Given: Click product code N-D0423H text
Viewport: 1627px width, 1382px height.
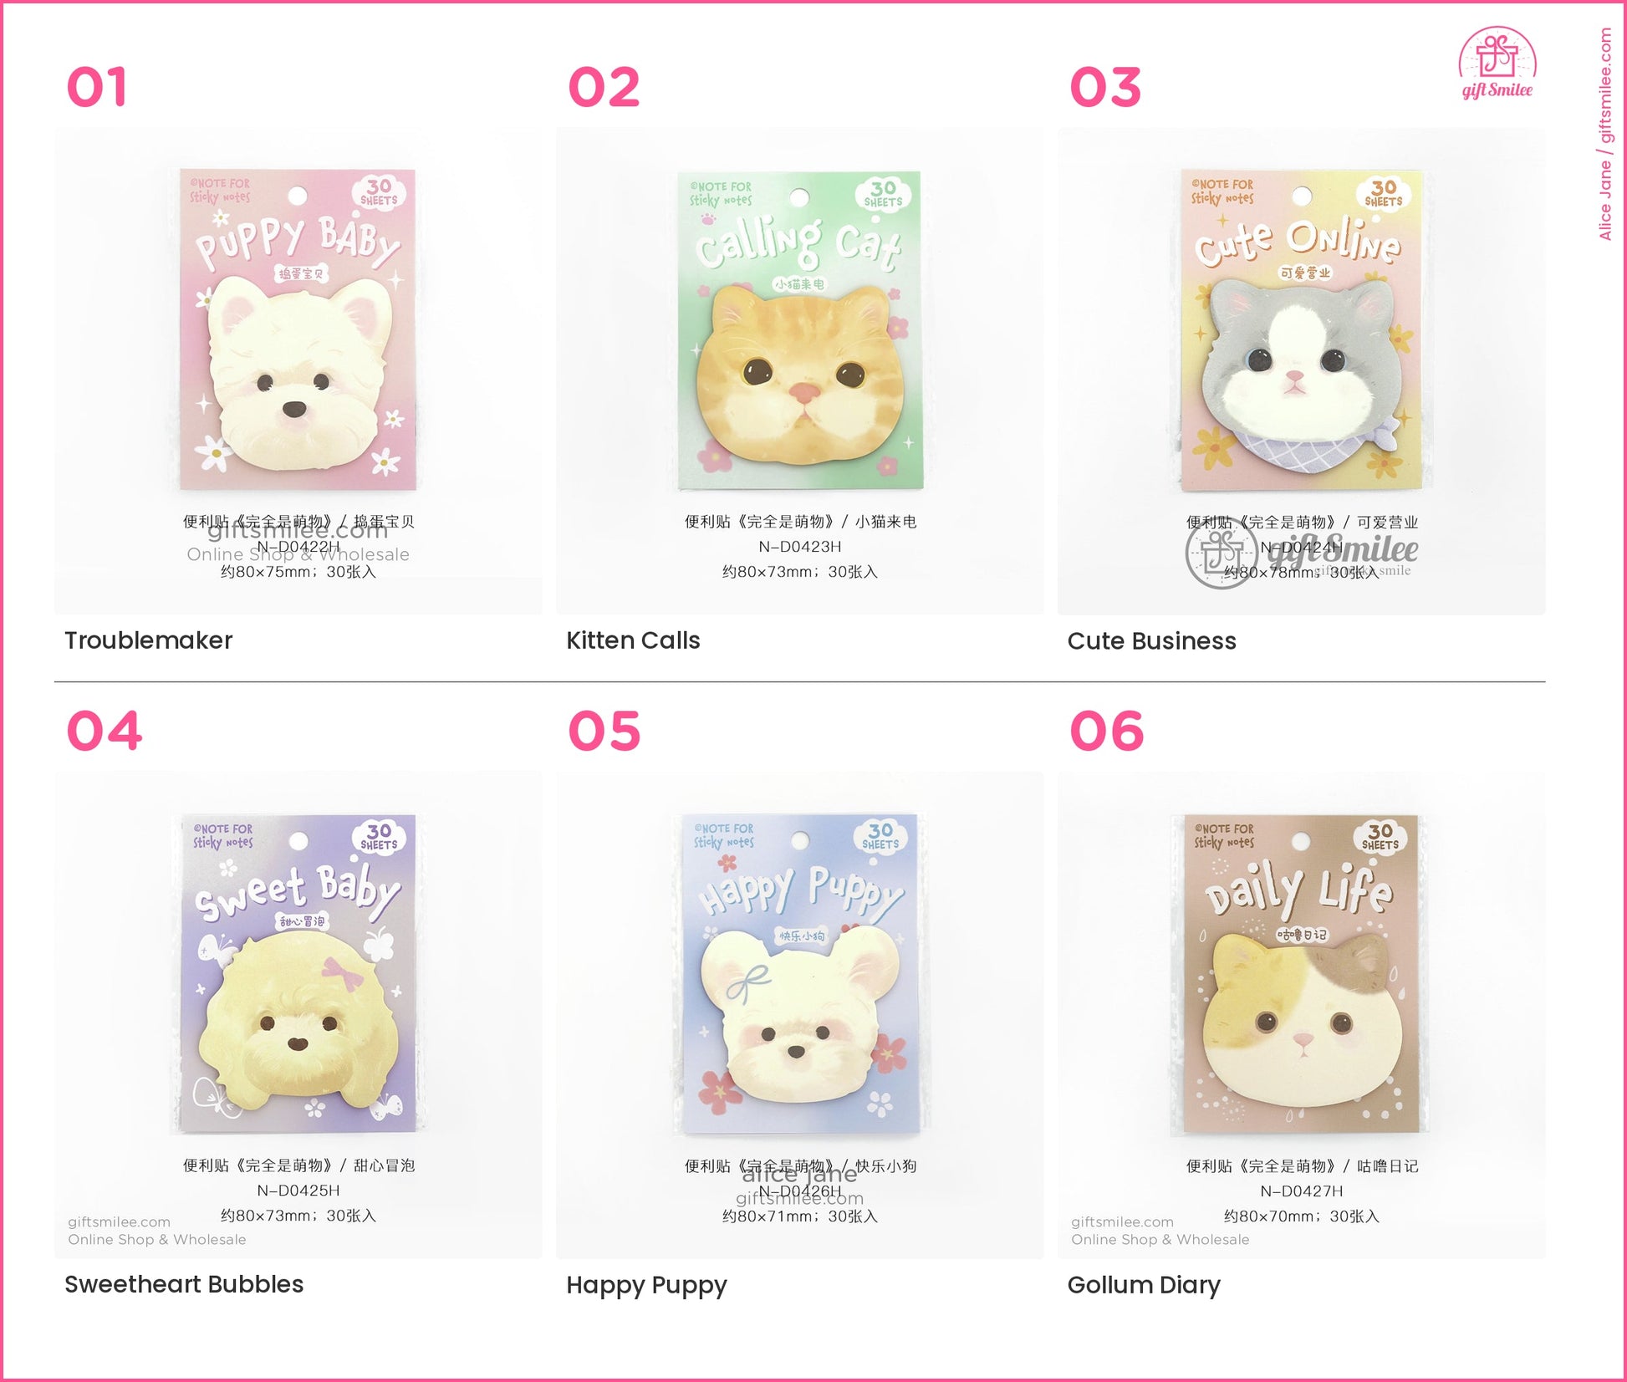Looking at the screenshot, I should [x=800, y=547].
